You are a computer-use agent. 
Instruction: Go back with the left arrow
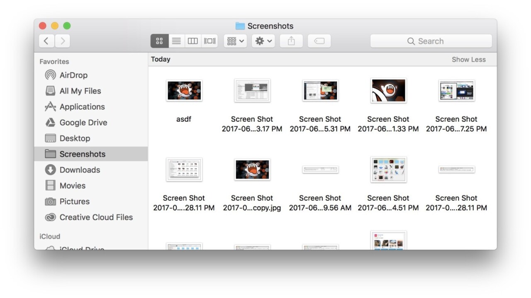click(46, 41)
